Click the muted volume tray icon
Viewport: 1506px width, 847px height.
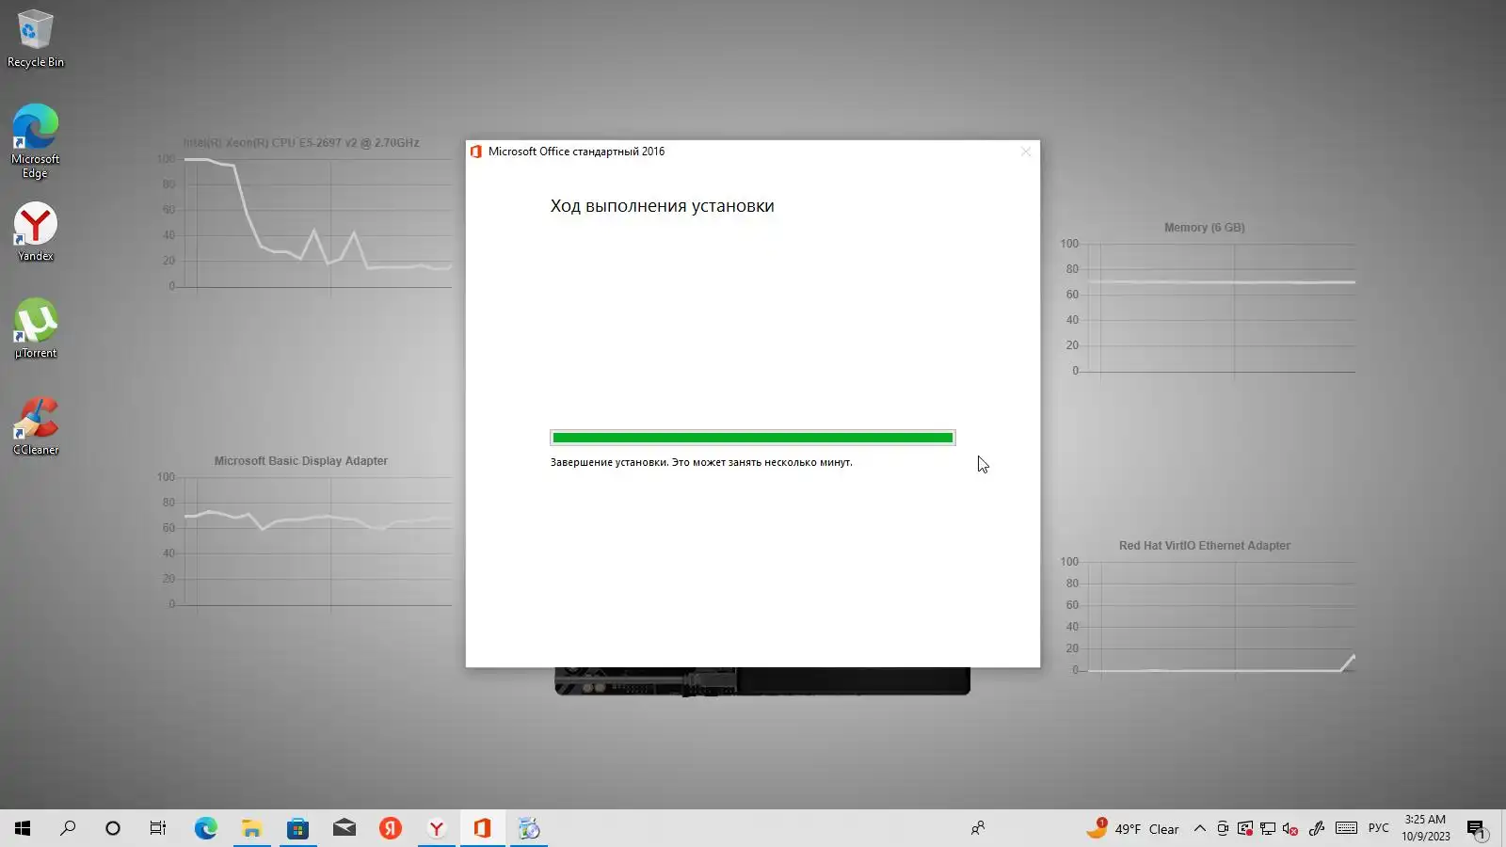point(1290,828)
